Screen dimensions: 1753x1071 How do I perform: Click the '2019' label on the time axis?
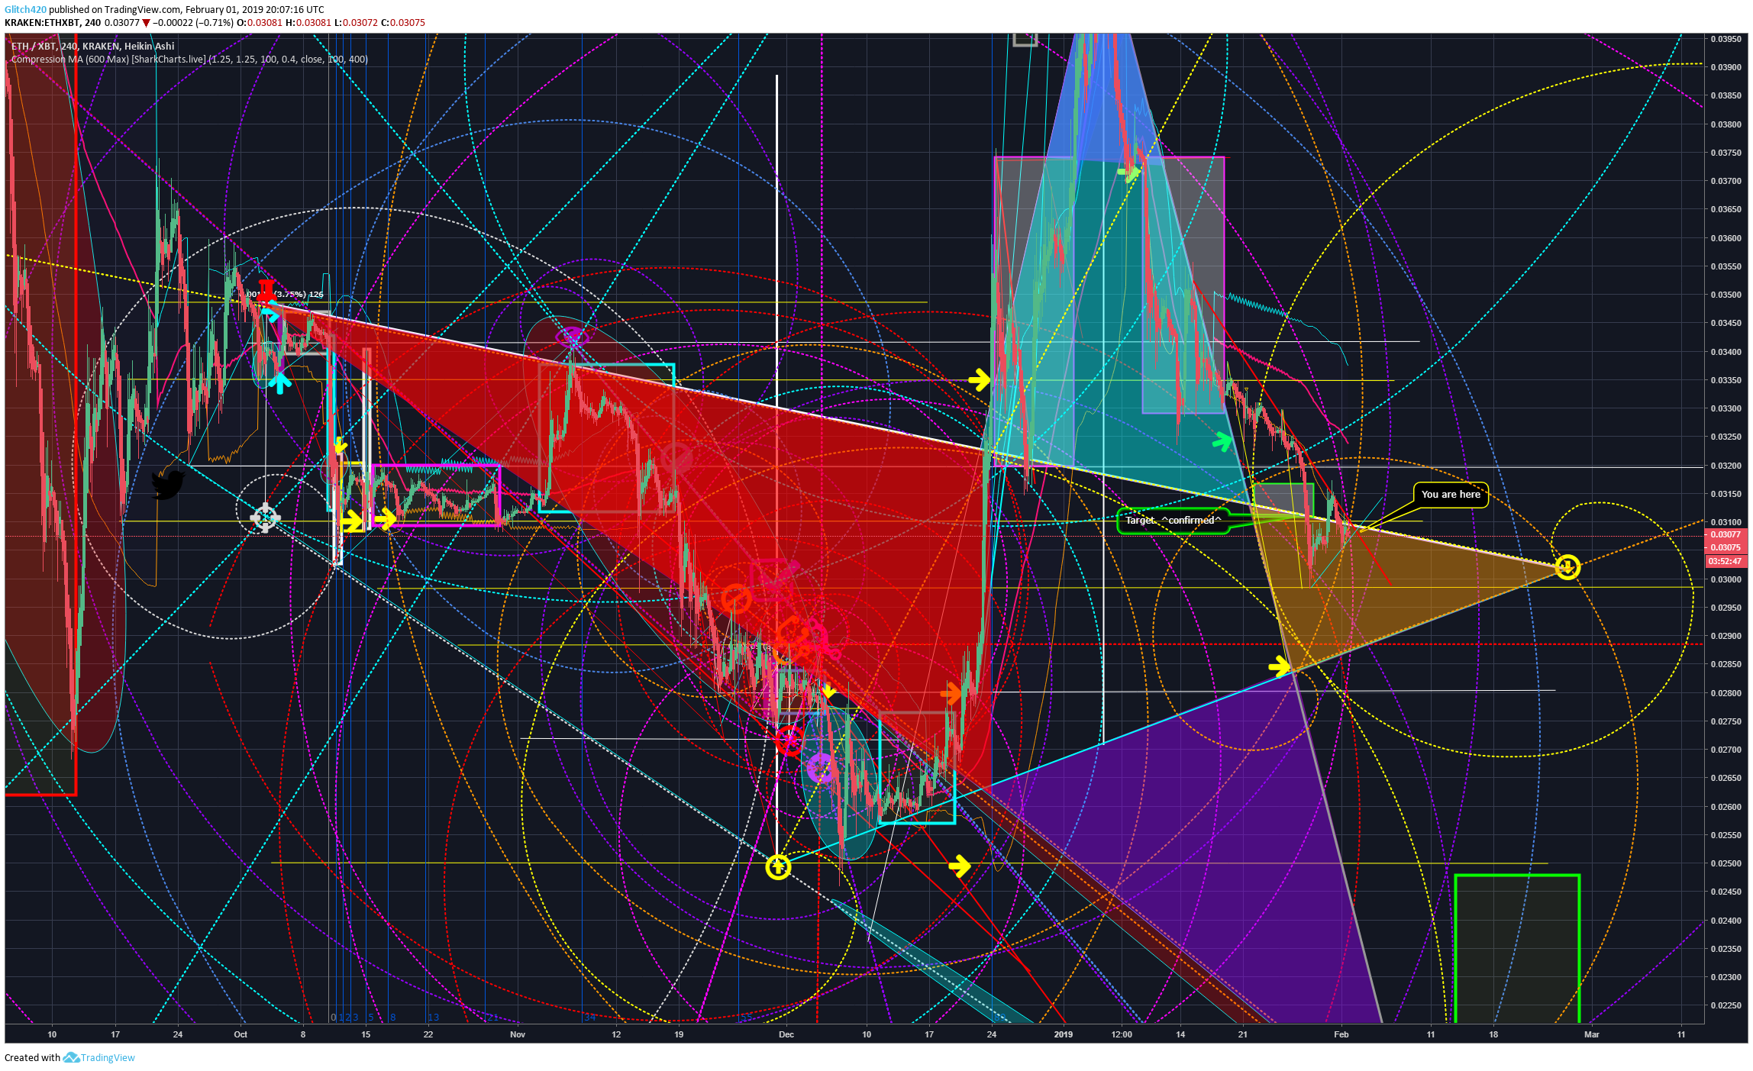point(1063,1034)
